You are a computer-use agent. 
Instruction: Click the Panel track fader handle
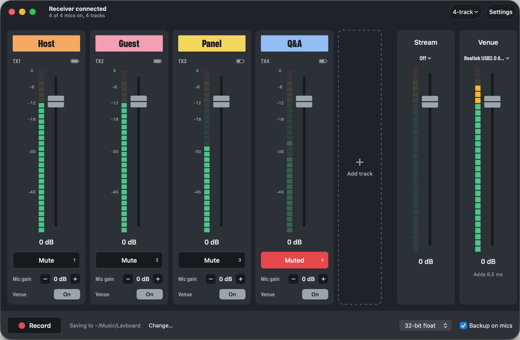pos(221,101)
